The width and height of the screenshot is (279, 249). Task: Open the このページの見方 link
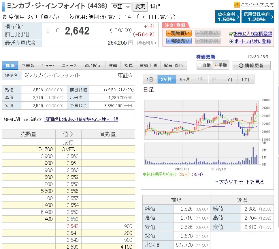coord(257,5)
